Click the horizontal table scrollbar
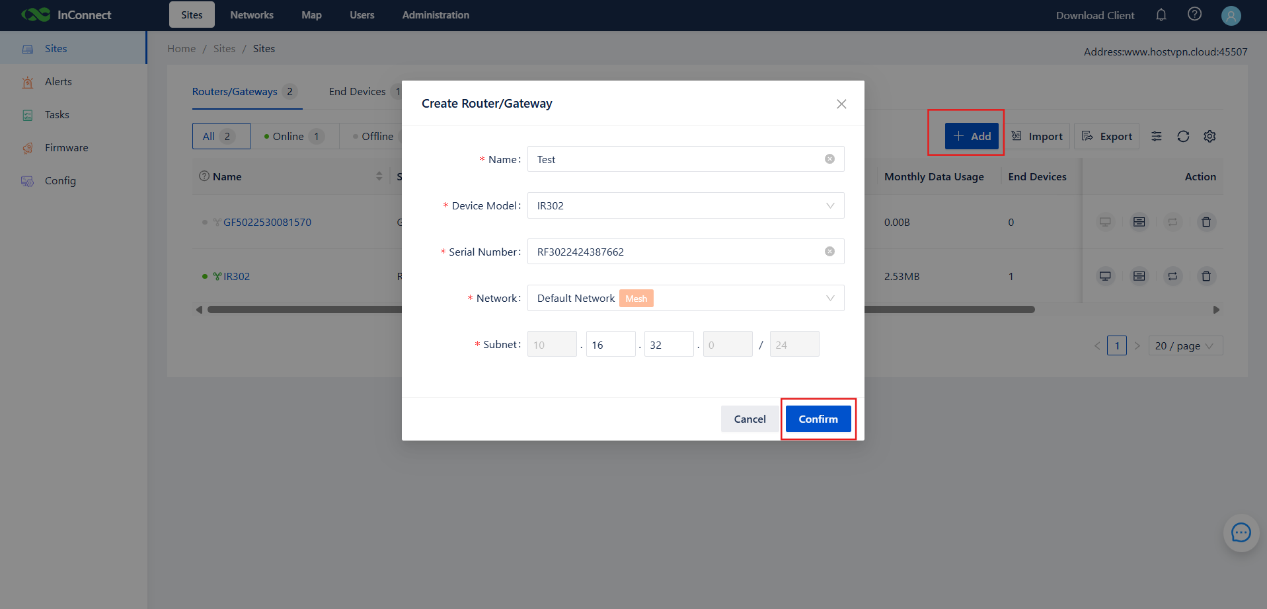The height and width of the screenshot is (609, 1267). [x=621, y=309]
